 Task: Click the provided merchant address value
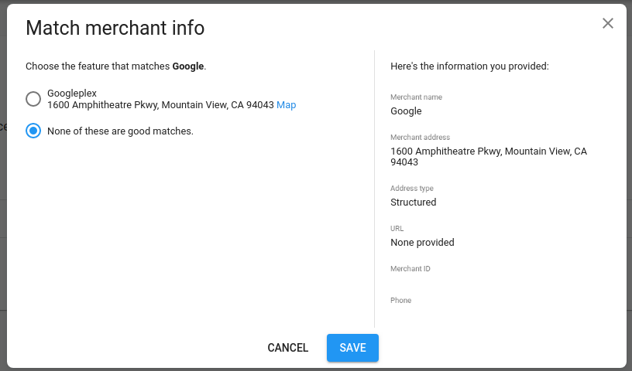(488, 157)
